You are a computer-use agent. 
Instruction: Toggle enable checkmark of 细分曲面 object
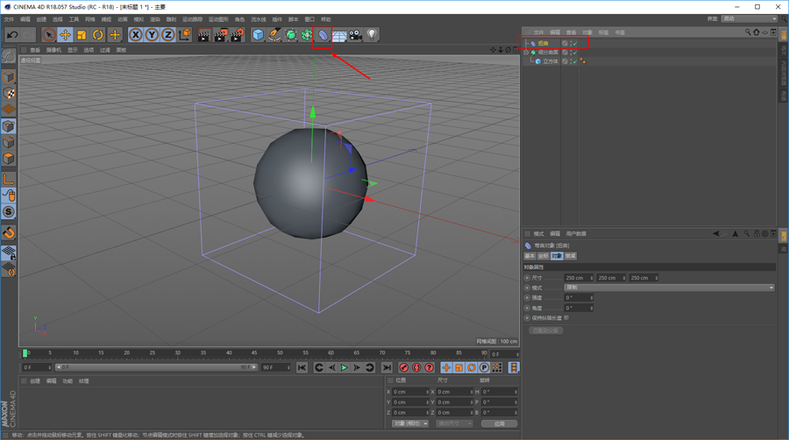point(574,53)
